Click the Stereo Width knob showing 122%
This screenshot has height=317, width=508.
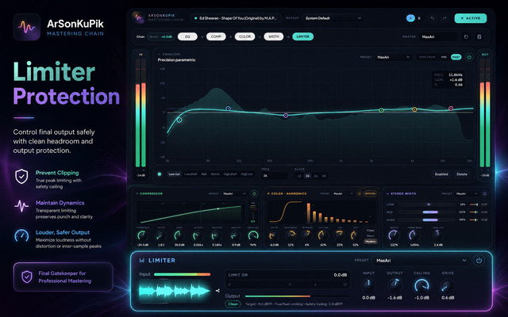pos(394,235)
